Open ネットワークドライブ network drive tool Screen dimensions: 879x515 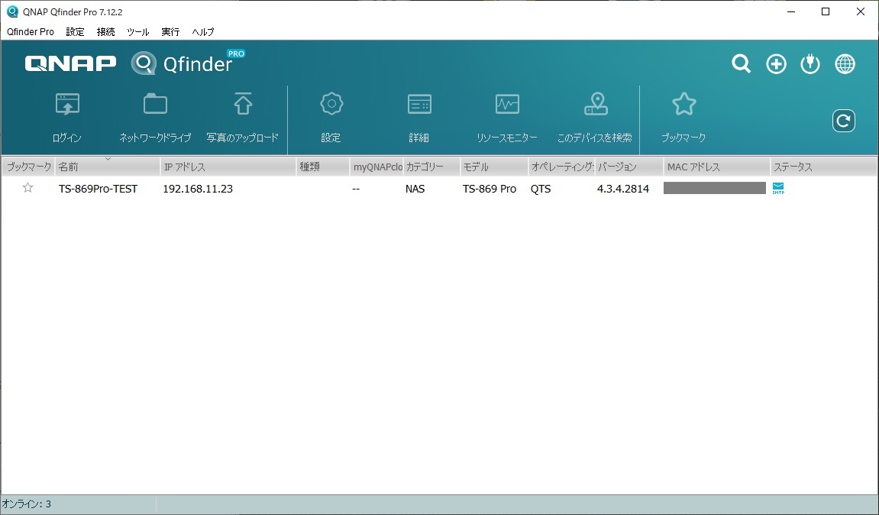tap(155, 105)
